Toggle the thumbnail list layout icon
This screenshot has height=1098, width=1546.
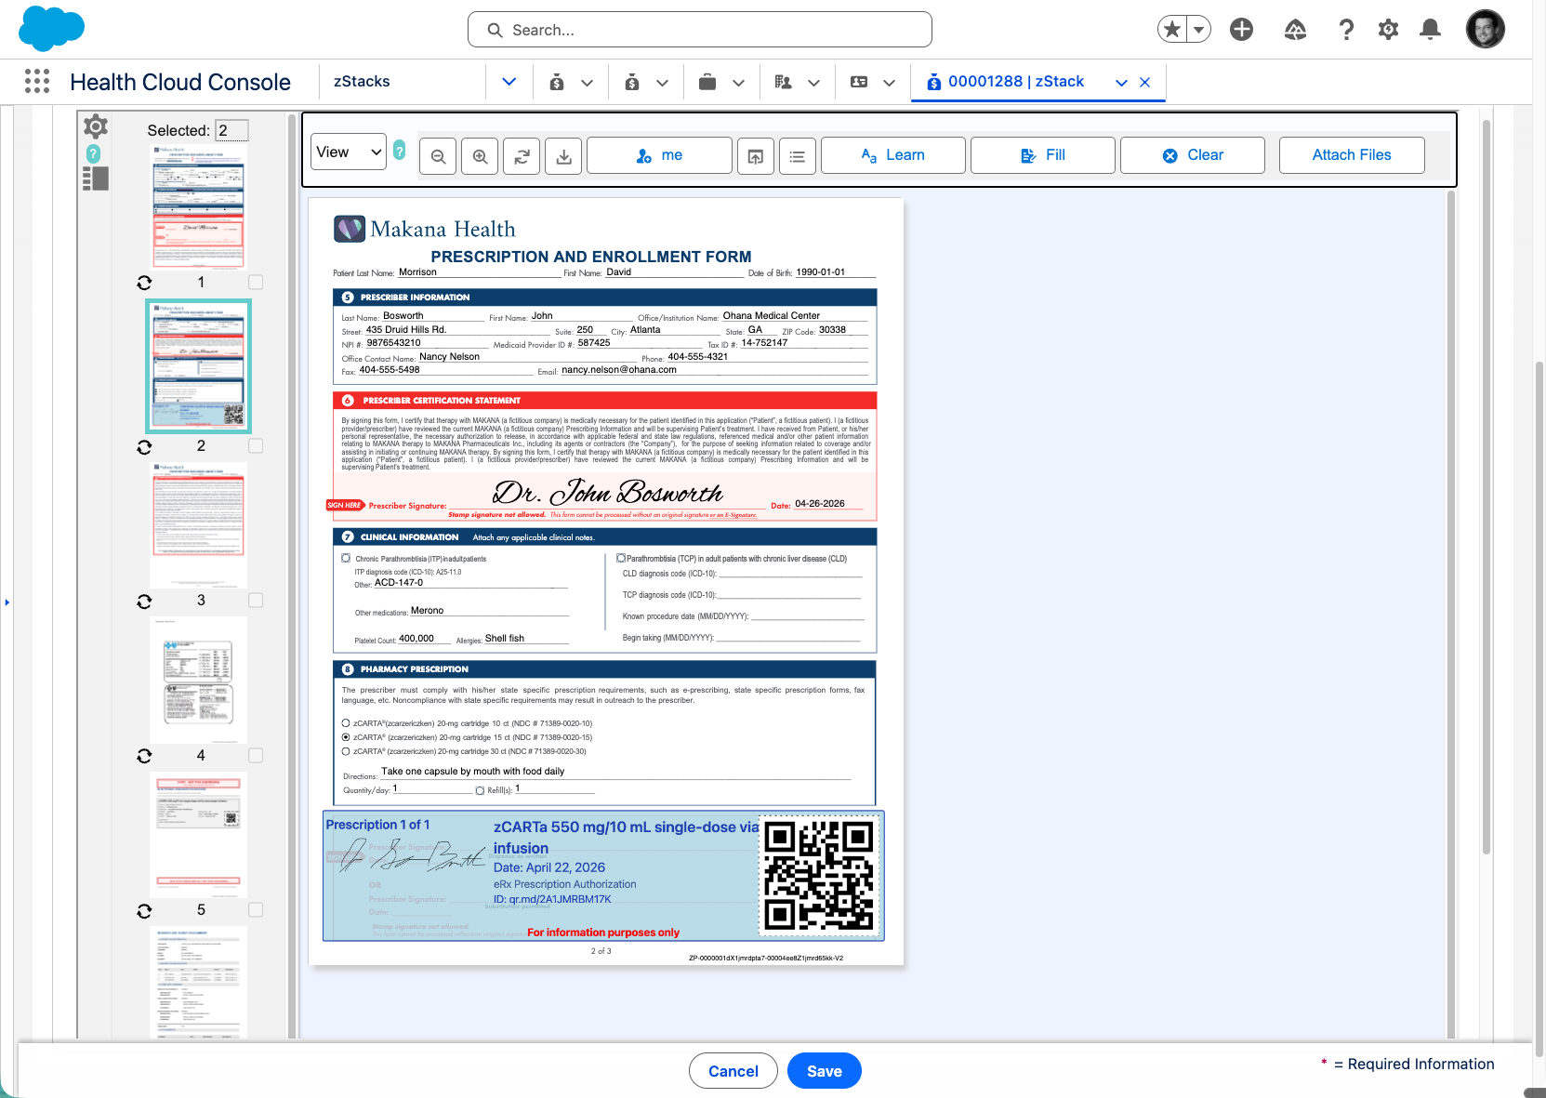(96, 179)
